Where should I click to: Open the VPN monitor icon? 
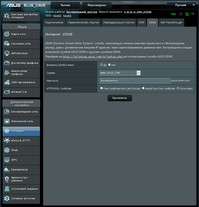point(7,160)
